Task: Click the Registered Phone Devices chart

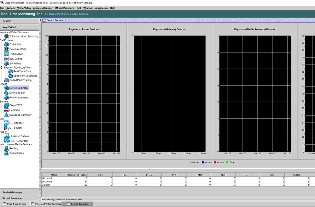Action: (x=85, y=93)
